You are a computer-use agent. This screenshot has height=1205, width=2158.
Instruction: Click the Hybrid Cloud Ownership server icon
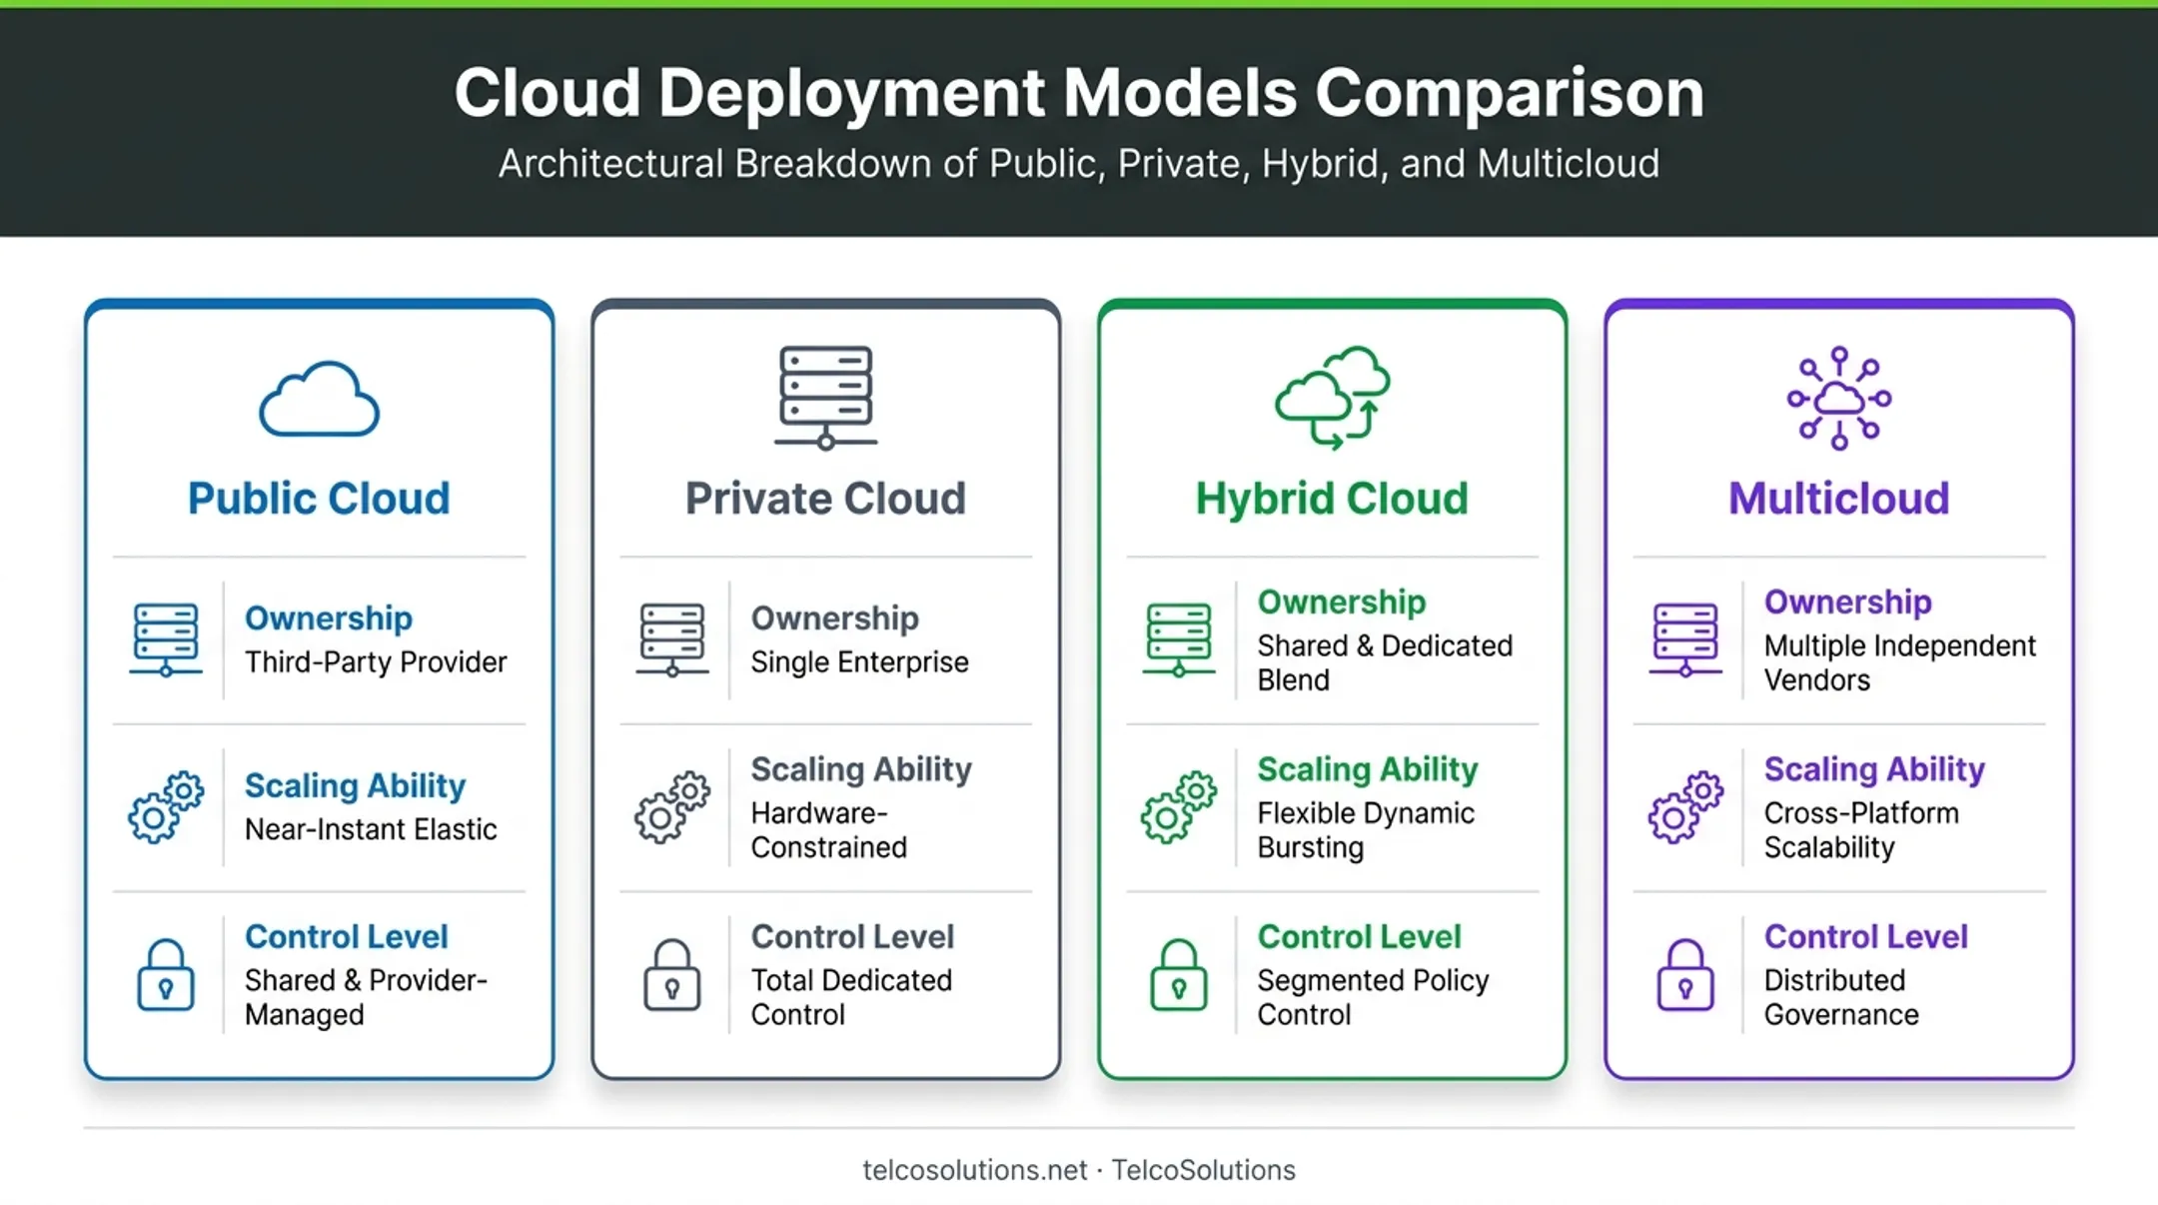(x=1179, y=639)
